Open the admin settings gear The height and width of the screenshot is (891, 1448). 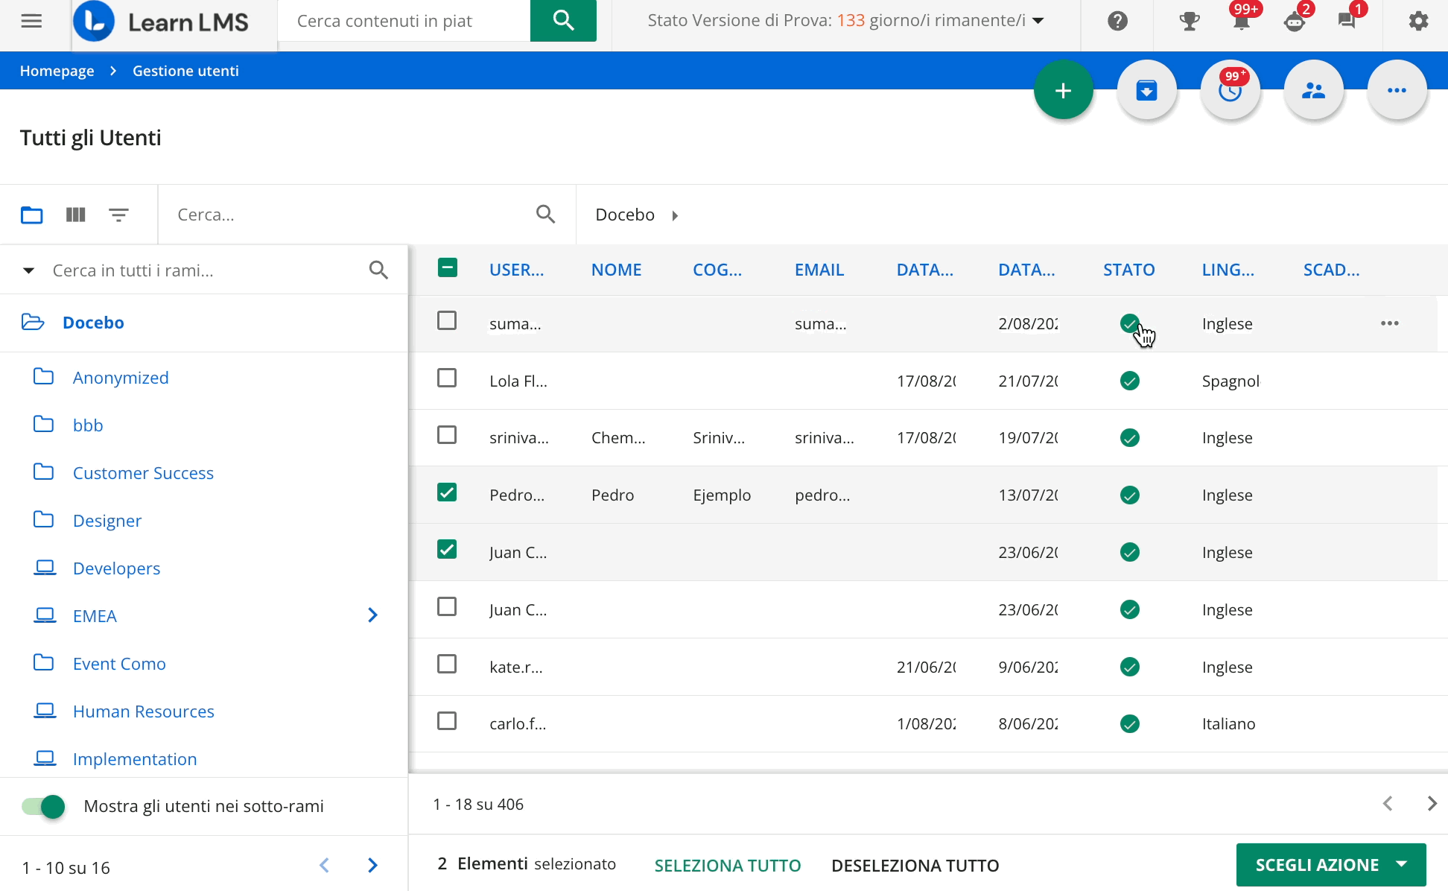tap(1418, 21)
